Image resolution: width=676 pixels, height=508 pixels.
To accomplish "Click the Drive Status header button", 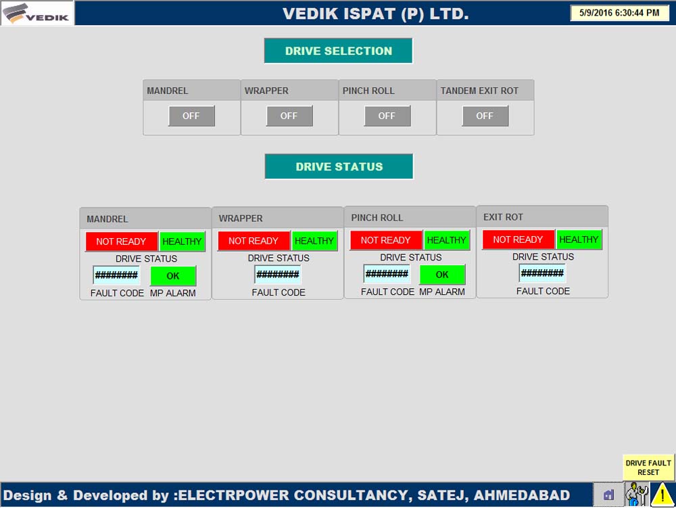I will click(x=339, y=166).
